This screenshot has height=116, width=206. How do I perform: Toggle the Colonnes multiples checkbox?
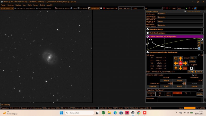point(185,11)
